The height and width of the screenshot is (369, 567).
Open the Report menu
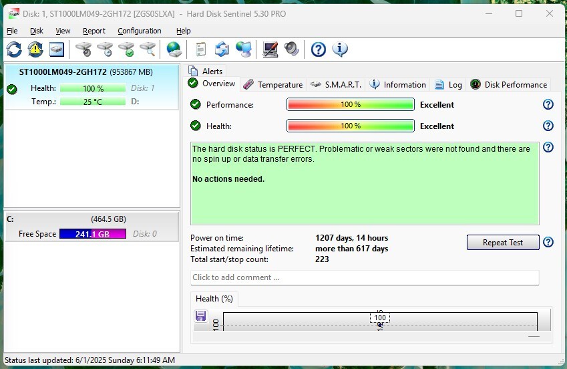coord(94,31)
